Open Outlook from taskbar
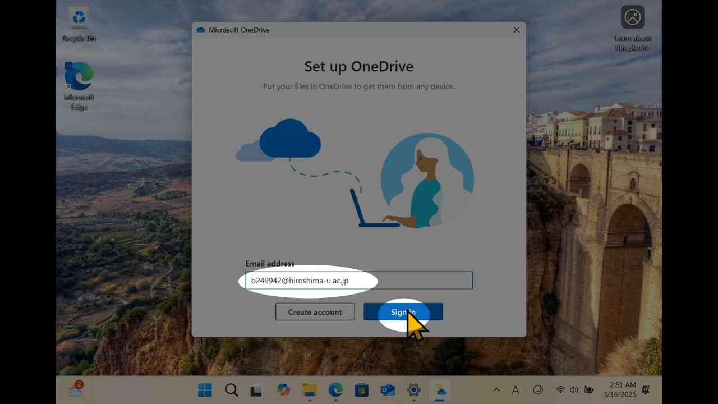The width and height of the screenshot is (718, 404). pyautogui.click(x=388, y=390)
